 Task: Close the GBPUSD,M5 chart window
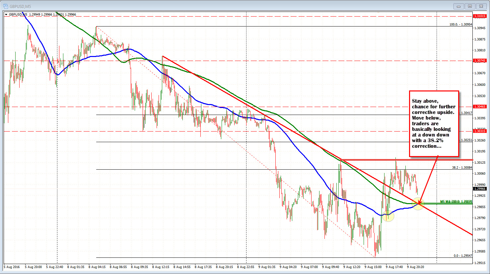[481, 6]
